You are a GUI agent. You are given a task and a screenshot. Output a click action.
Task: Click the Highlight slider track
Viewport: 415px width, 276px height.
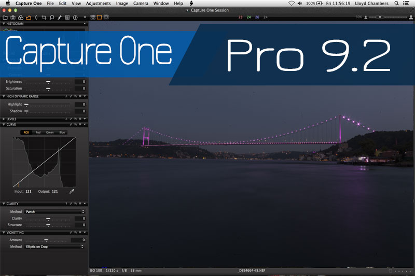pos(48,105)
